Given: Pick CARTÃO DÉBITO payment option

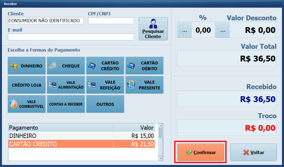Looking at the screenshot, I should [144, 66].
